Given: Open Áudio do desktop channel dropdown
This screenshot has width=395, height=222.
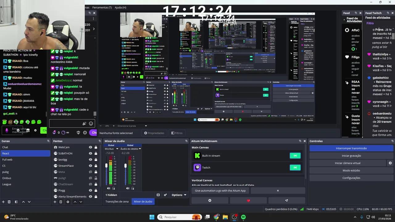Looking at the screenshot, I should tap(140, 149).
